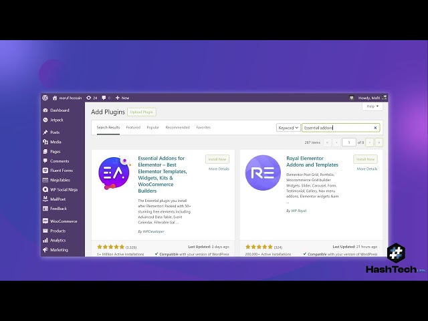The height and width of the screenshot is (321, 428).
Task: Go to the next results page
Action: coord(369,142)
